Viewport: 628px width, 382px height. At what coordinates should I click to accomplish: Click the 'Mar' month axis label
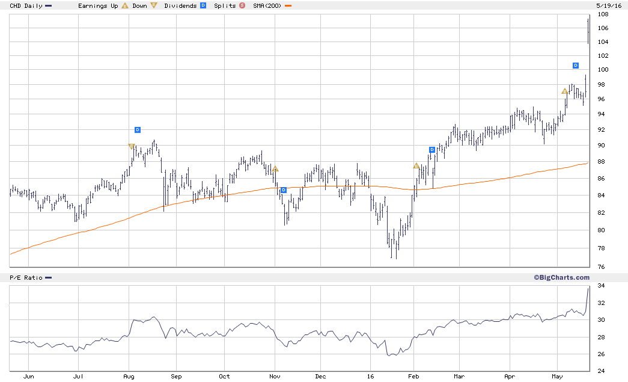[459, 377]
